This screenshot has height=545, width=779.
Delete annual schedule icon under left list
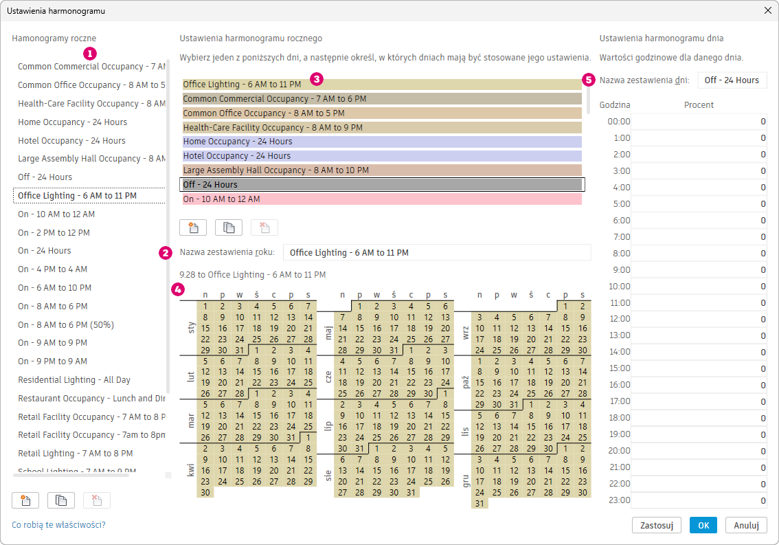coord(97,500)
